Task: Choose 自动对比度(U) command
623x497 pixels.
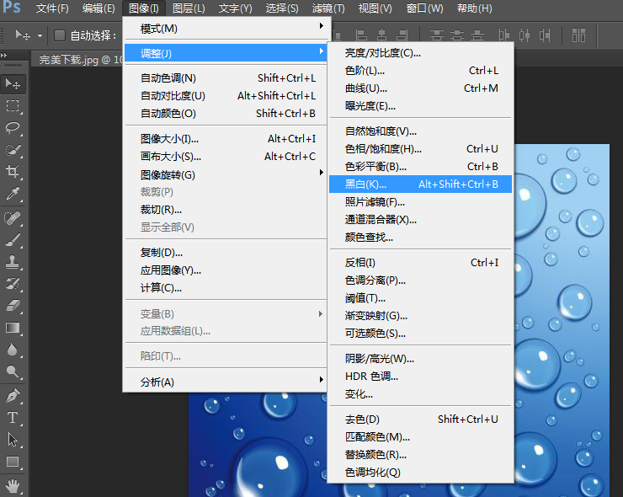Action: pyautogui.click(x=226, y=95)
